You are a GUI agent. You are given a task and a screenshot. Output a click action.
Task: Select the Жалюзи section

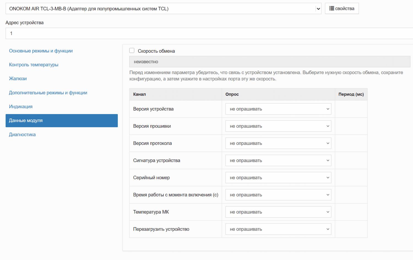point(18,79)
